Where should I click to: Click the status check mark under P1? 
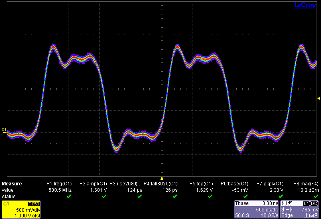tap(69, 196)
